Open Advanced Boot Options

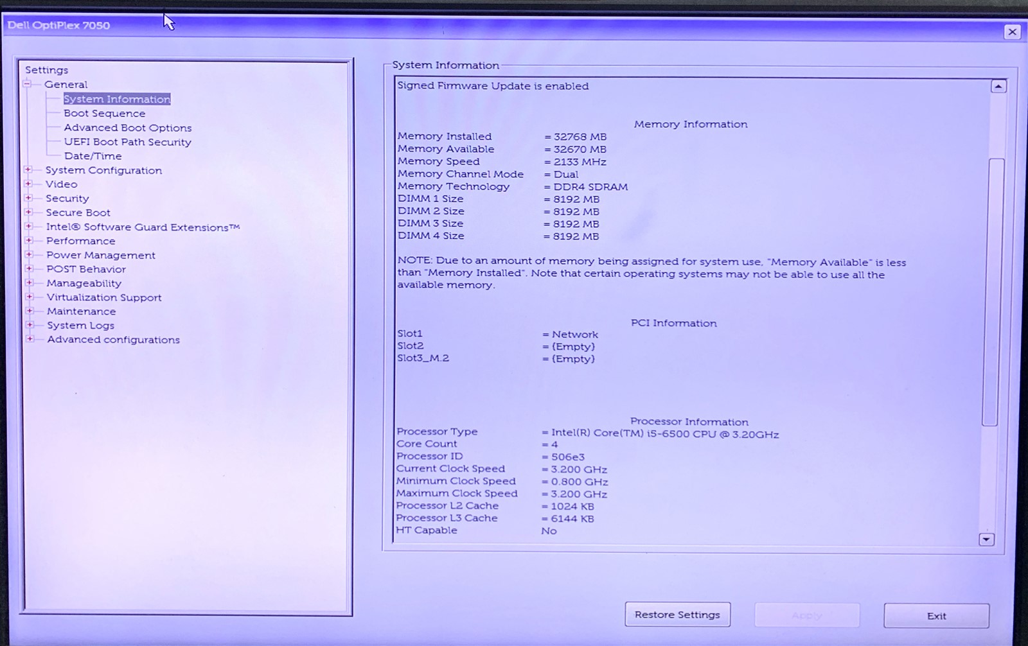(127, 128)
